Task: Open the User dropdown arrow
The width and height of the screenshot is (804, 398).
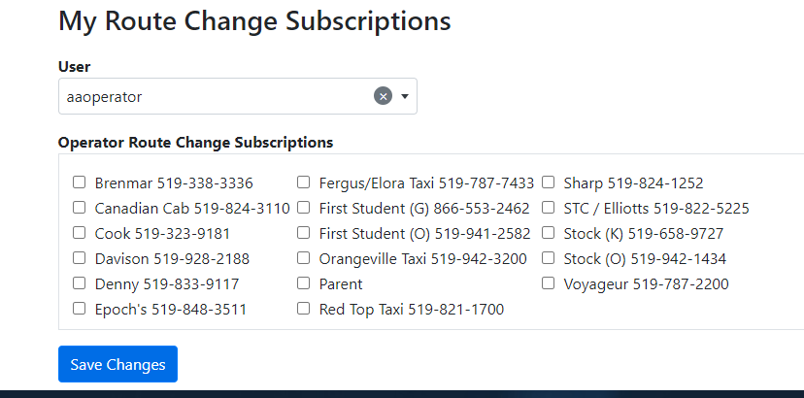Action: (x=404, y=96)
